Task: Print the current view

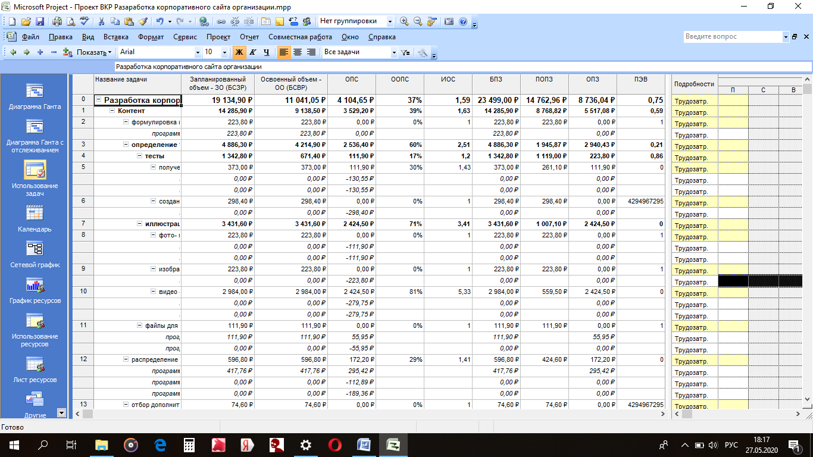Action: [x=57, y=21]
